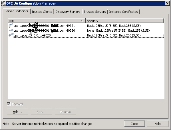
Task: Close the window with the title bar X
Action: click(x=167, y=3)
